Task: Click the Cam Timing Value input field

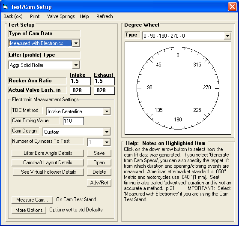Action: [73, 121]
